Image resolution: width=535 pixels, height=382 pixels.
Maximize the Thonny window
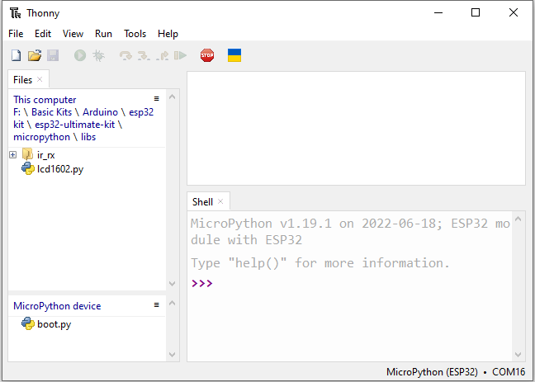[x=476, y=13]
